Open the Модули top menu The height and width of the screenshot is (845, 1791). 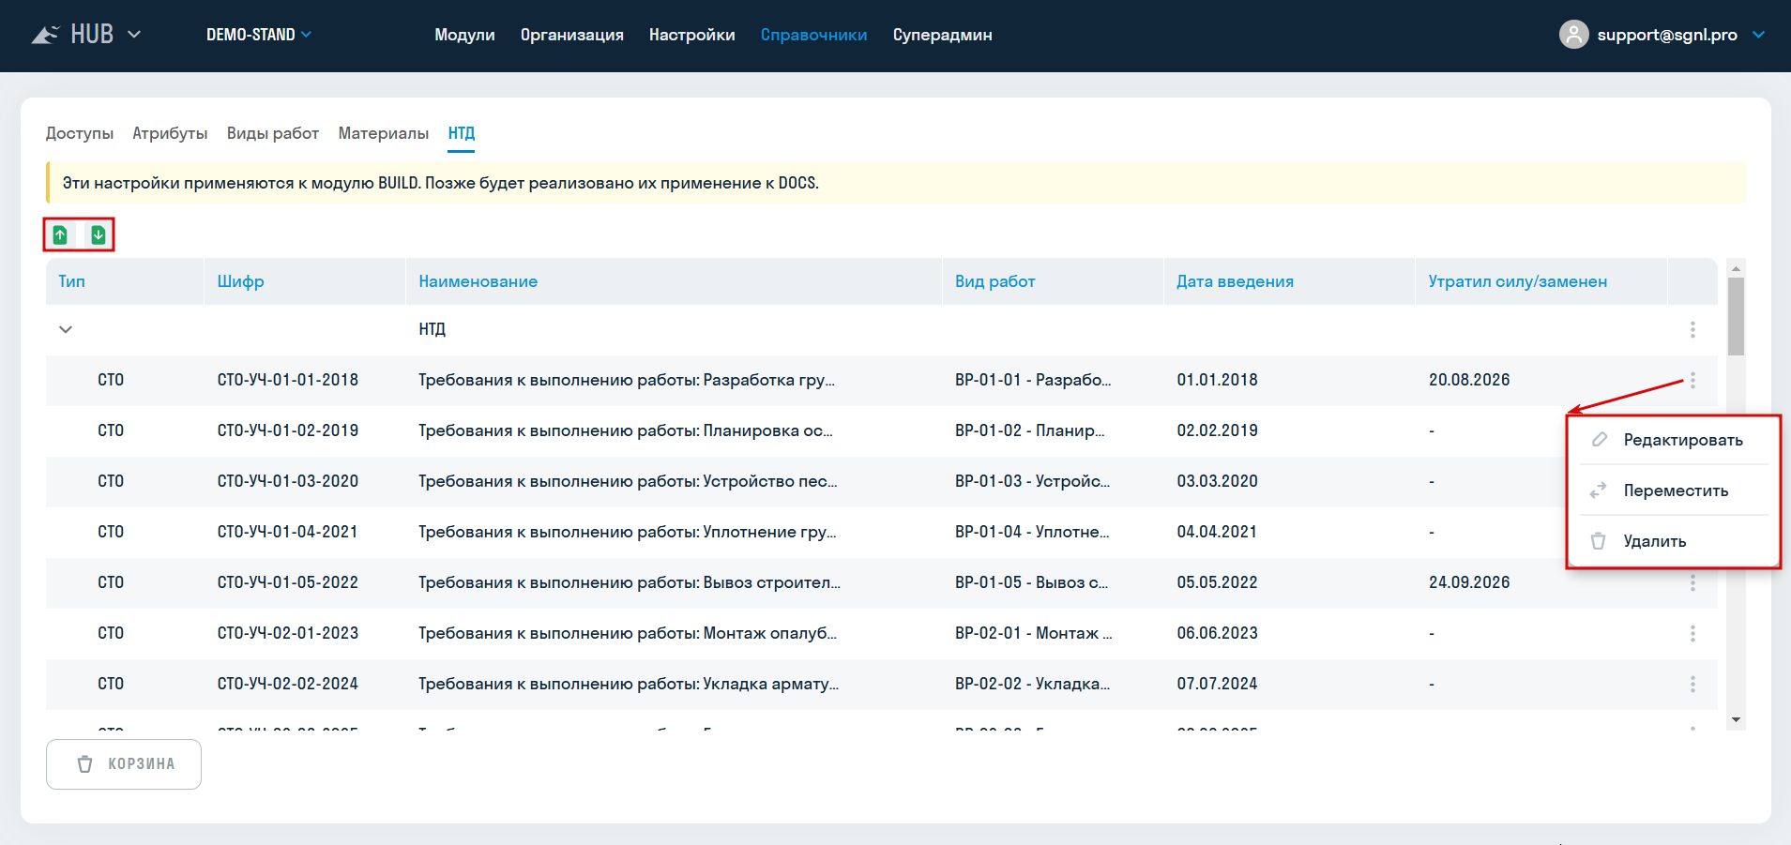464,35
